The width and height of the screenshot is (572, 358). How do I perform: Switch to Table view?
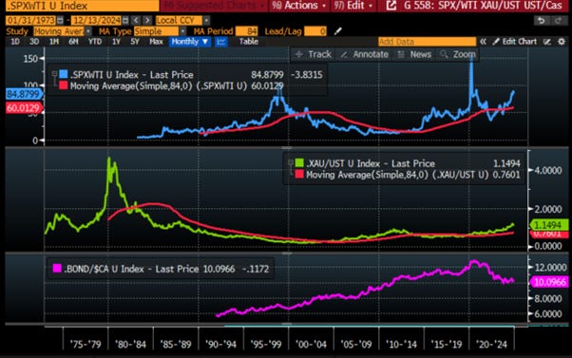[x=249, y=42]
